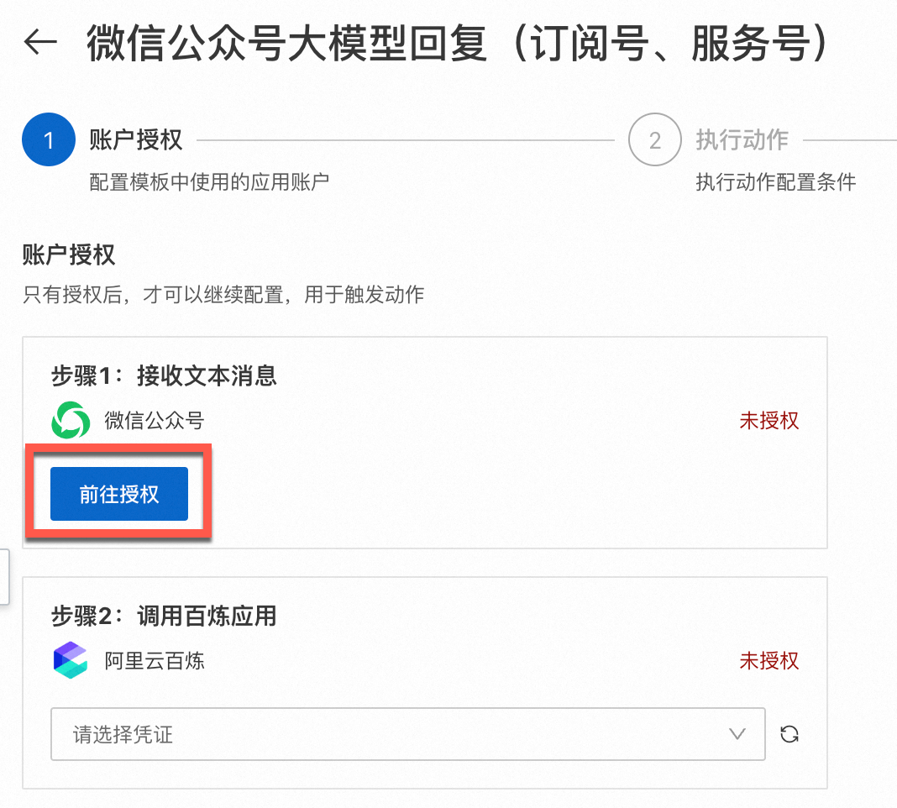Click the Alibaba Cloud Bailian logo
Viewport: 897px width, 808px height.
pos(70,660)
